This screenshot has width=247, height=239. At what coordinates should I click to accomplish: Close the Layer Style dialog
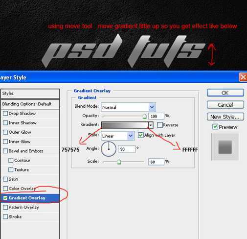243,77
